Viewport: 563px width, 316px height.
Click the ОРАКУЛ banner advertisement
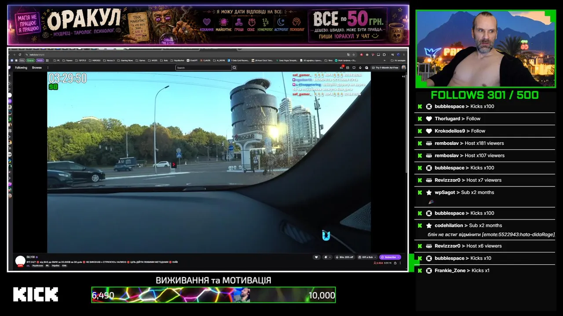pos(208,25)
